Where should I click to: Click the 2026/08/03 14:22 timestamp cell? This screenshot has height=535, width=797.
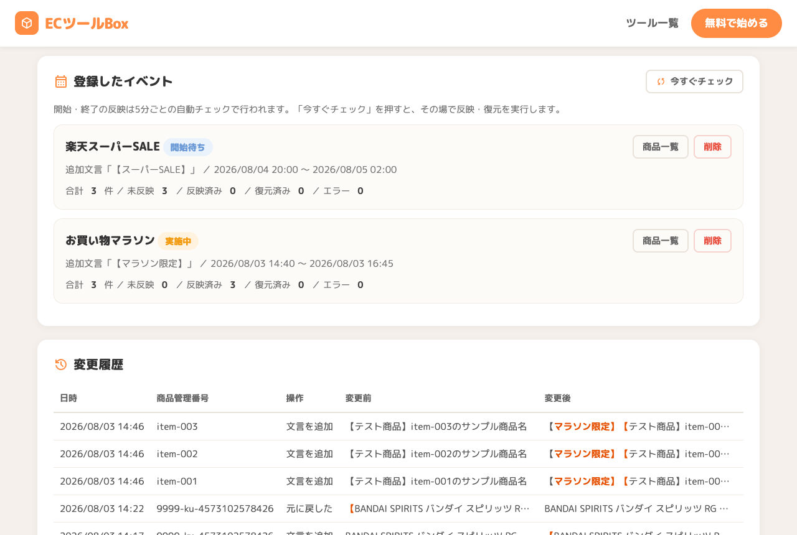pyautogui.click(x=102, y=509)
